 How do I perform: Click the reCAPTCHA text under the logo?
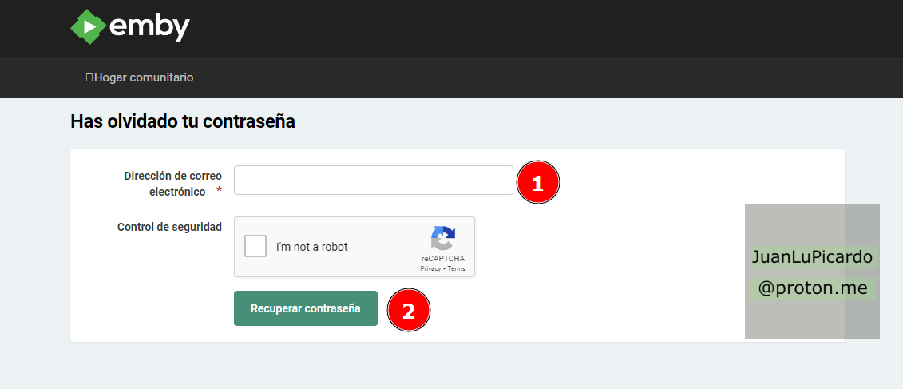[x=442, y=259]
